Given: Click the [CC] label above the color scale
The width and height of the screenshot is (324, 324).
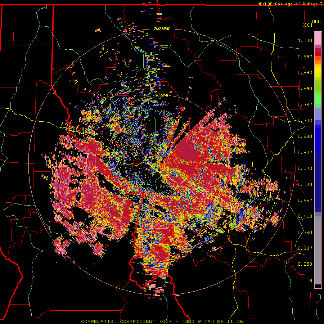Looking at the screenshot, I should [x=307, y=25].
